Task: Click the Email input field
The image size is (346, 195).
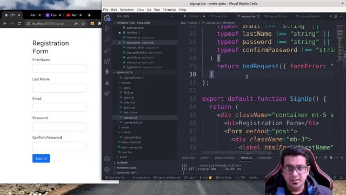Action: pyautogui.click(x=59, y=107)
